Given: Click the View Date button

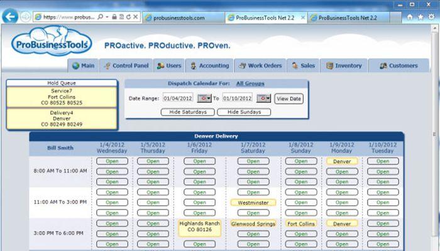Looking at the screenshot, I should [289, 99].
